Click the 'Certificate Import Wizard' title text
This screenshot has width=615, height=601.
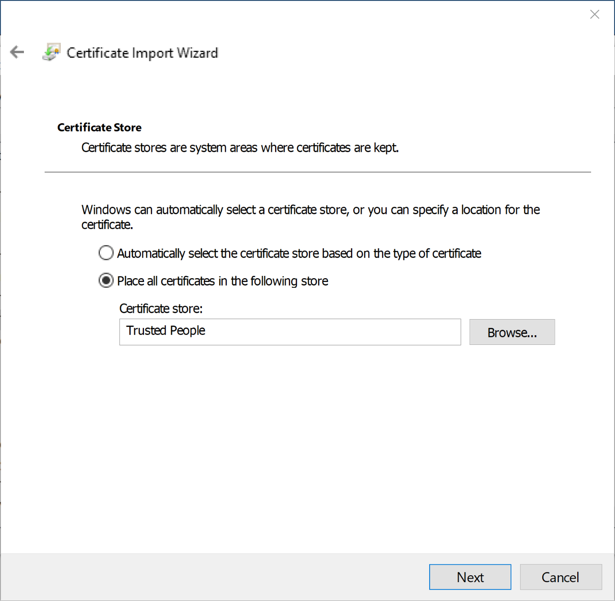(x=142, y=53)
